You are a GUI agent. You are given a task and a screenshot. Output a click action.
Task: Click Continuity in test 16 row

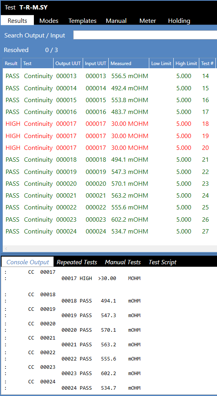point(38,100)
